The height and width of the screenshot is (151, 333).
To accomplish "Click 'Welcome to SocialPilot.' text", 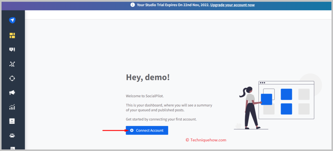I will point(145,96).
